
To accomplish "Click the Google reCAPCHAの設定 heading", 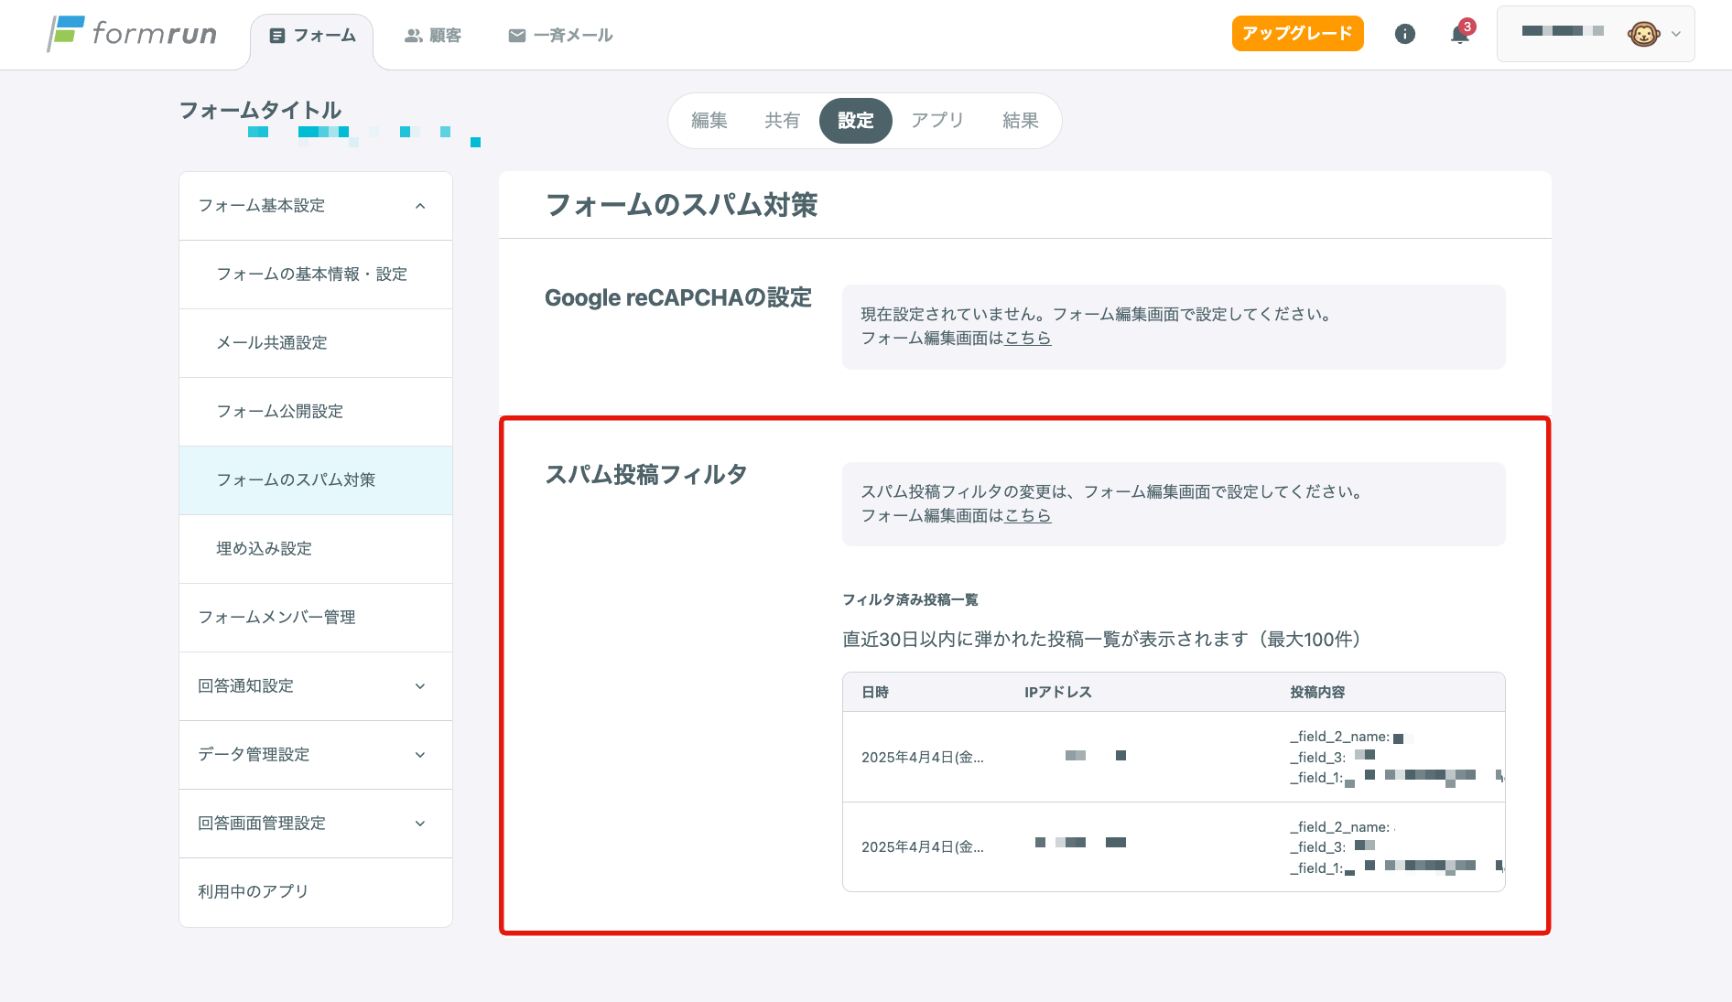I will [x=678, y=298].
